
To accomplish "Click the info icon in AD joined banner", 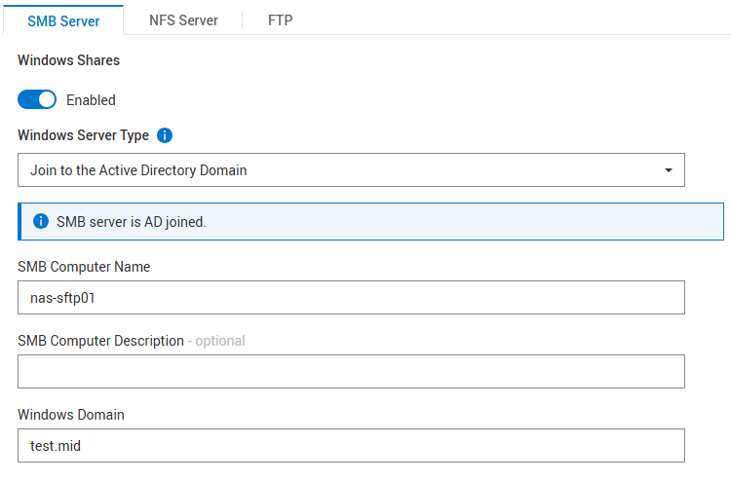I will 41,221.
